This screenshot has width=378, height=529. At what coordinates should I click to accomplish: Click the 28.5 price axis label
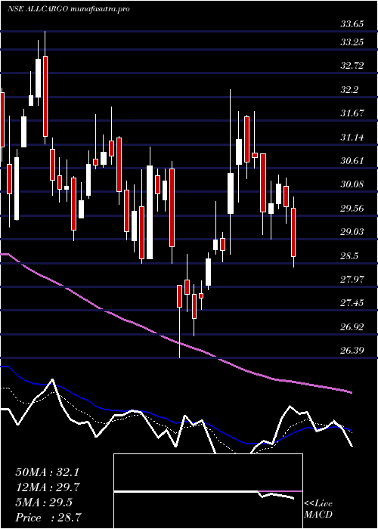click(x=349, y=256)
